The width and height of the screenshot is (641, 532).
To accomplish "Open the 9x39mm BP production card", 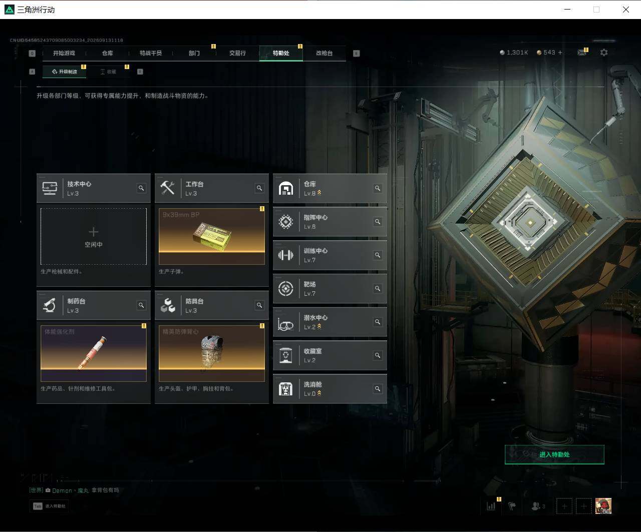I will point(212,236).
